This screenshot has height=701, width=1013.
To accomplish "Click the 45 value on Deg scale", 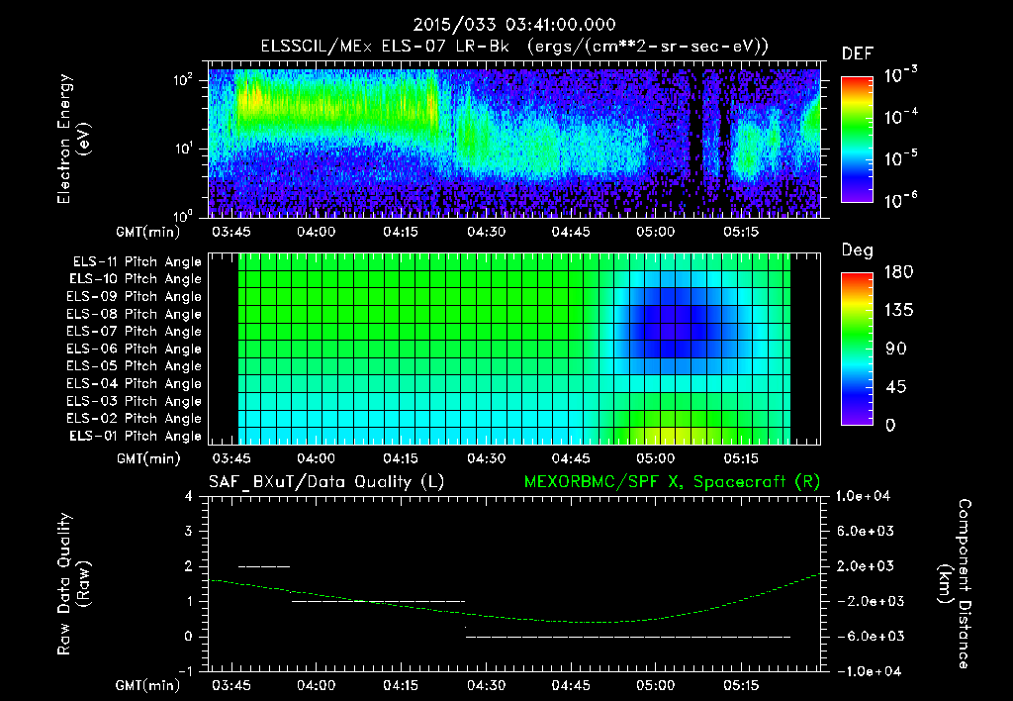I will coord(896,387).
